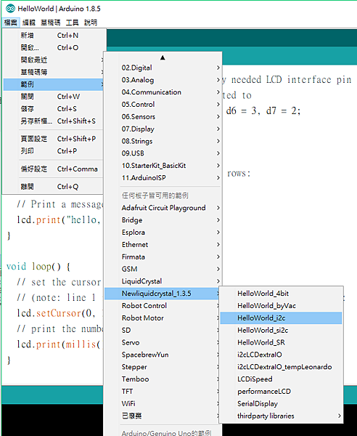The height and width of the screenshot is (436, 357).
Task: Open the 11.ArduinoISP entry
Action: click(x=163, y=178)
